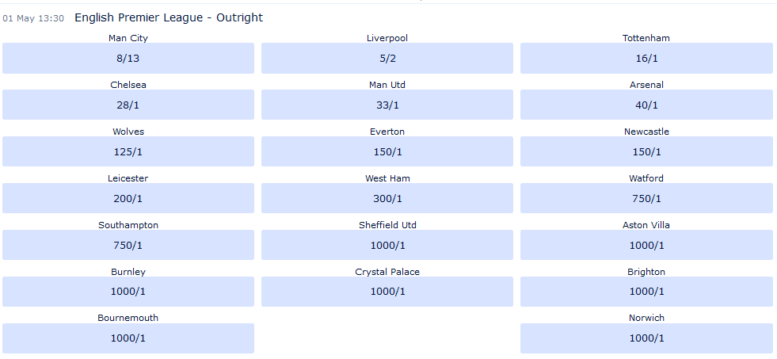Click Liverpool 5/2 odds button
This screenshot has width=777, height=359.
387,58
